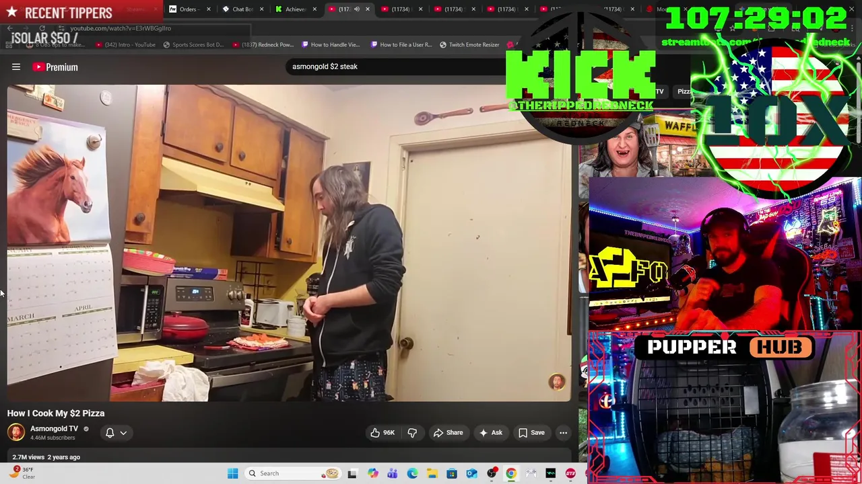The height and width of the screenshot is (484, 862).
Task: Click the youtube.com address bar
Action: tap(155, 28)
